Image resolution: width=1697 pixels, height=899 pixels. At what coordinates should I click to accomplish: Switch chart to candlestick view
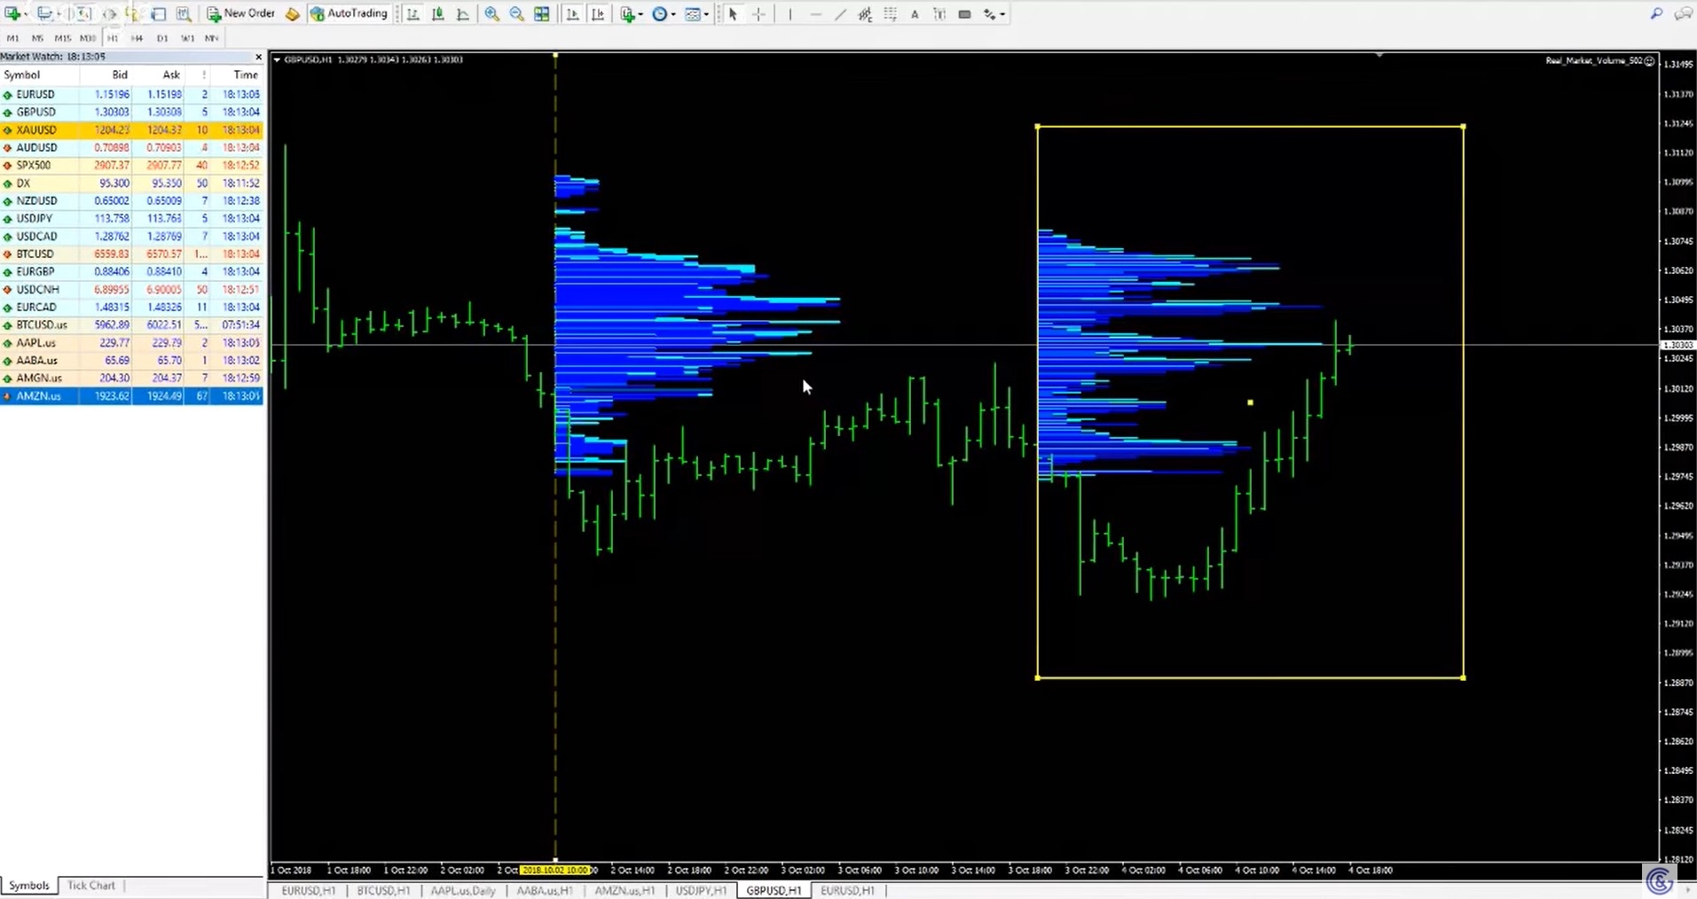pos(437,13)
